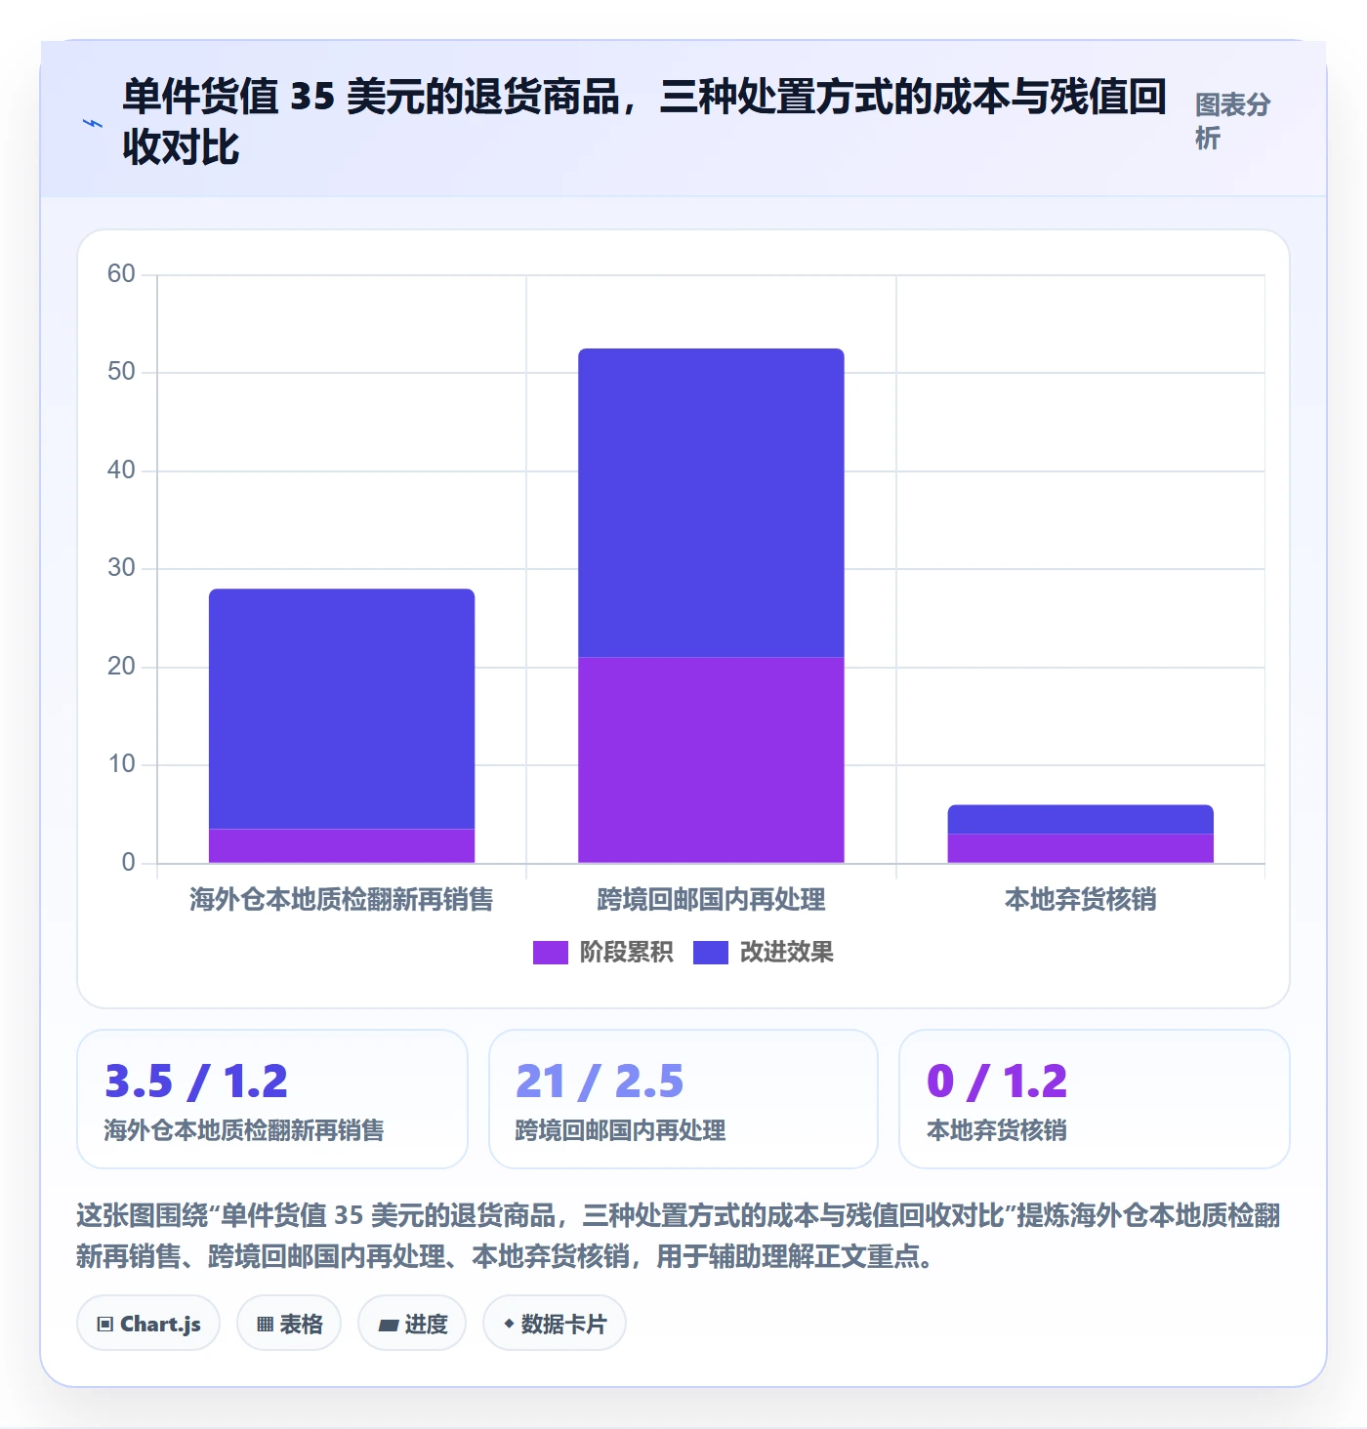Select the 数据卡片 tag chip
The height and width of the screenshot is (1429, 1367).
[555, 1324]
